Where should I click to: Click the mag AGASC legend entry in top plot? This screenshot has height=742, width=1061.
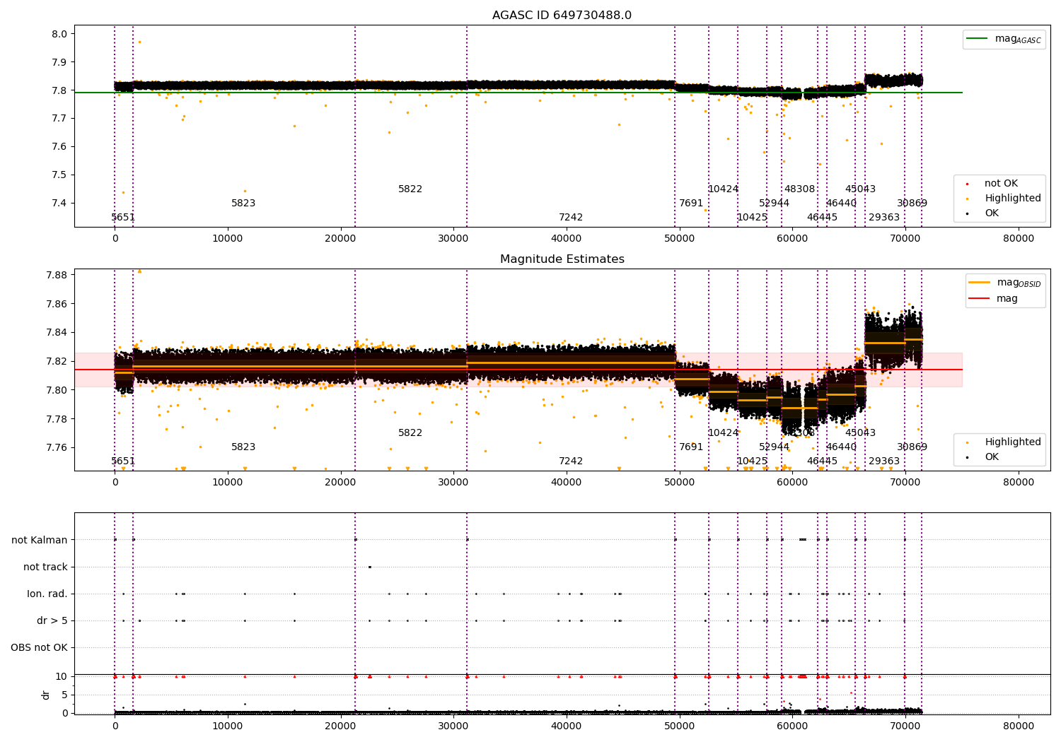click(x=1004, y=39)
